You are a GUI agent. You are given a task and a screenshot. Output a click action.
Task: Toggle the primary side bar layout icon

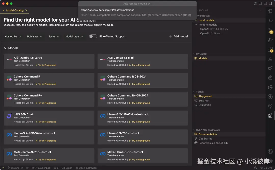click(x=260, y=3)
